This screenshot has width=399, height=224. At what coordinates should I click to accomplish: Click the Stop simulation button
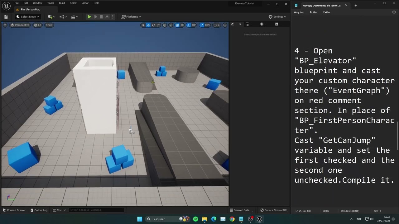(x=101, y=17)
